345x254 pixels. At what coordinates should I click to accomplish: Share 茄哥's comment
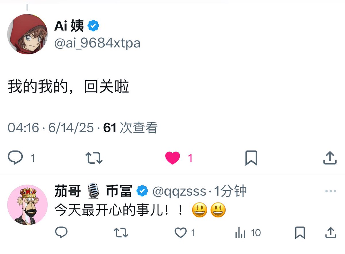[x=331, y=232]
